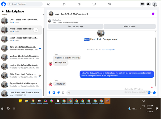This screenshot has width=161, height=119.
Task: Open the emoji picker in the message box
Action: click(149, 93)
